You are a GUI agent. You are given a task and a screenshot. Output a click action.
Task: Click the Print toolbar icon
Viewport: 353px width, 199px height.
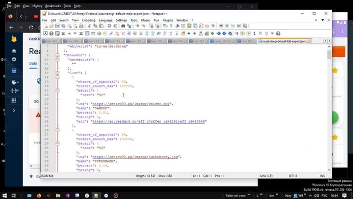(81, 26)
